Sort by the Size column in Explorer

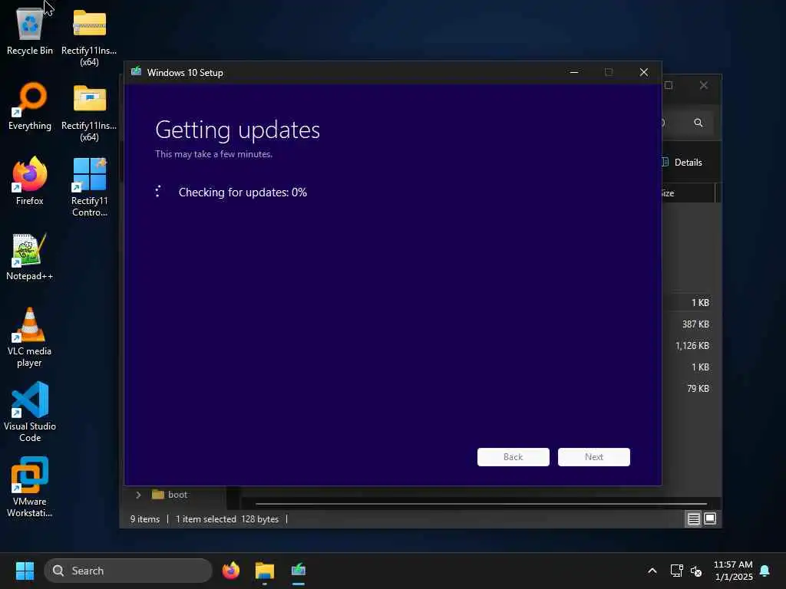[688, 193]
